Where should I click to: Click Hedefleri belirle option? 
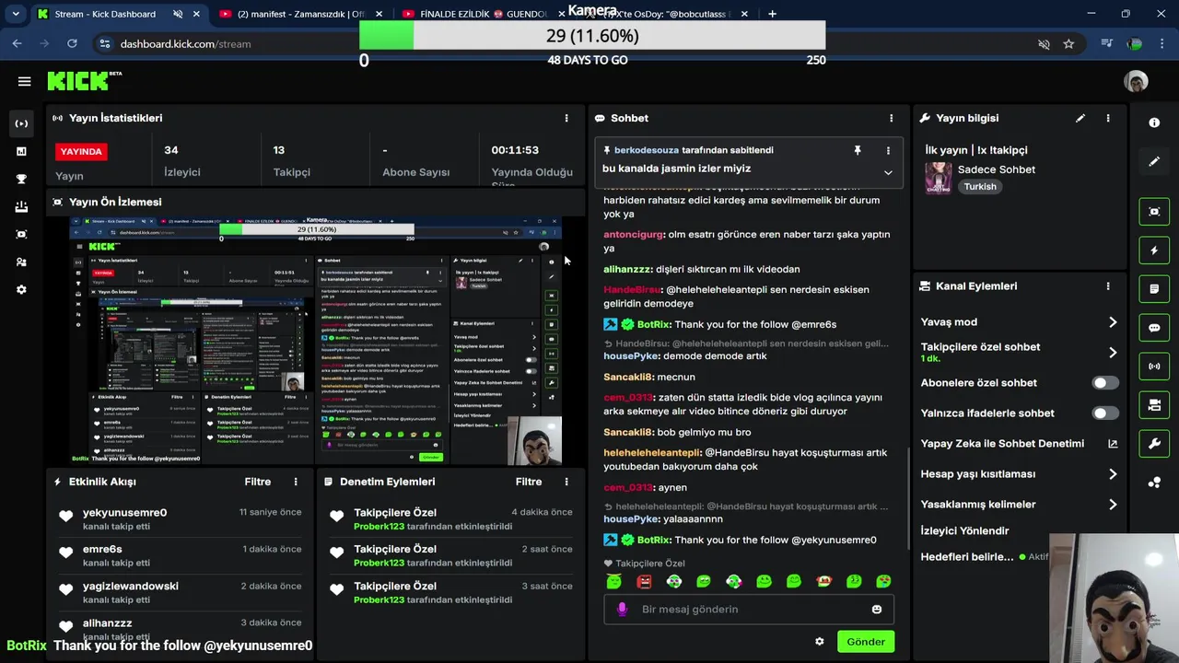coord(967,557)
